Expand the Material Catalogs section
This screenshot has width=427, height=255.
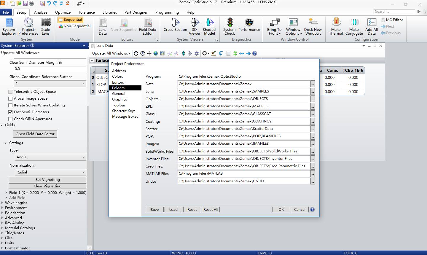coord(2,228)
